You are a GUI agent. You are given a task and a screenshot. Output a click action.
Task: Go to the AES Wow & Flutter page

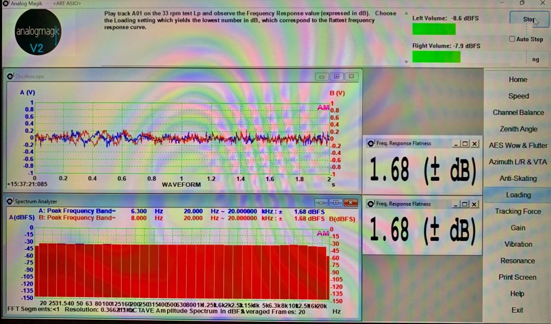click(517, 145)
